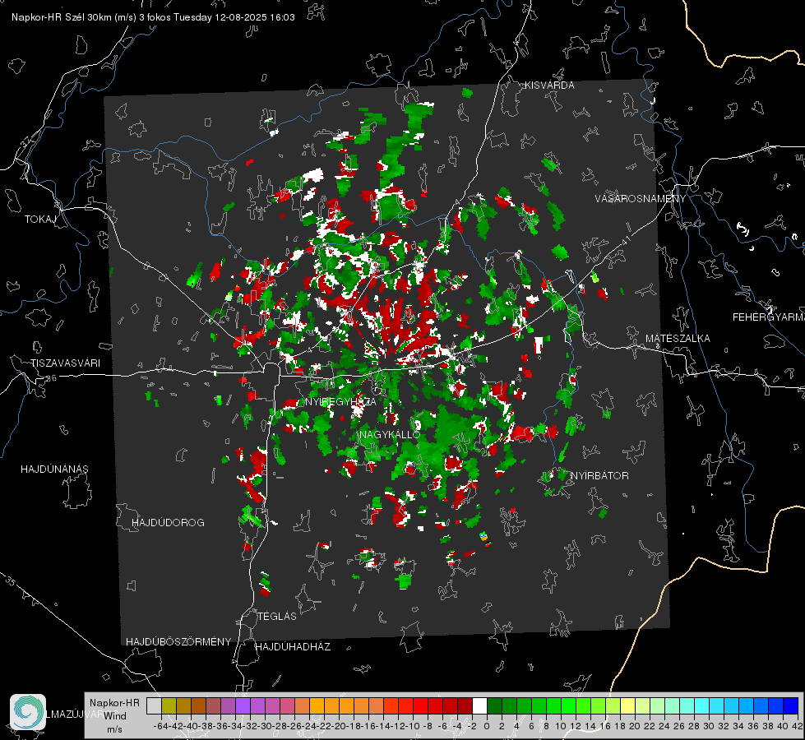The width and height of the screenshot is (805, 740).
Task: Click the TOKAJ town label
Action: [x=40, y=220]
